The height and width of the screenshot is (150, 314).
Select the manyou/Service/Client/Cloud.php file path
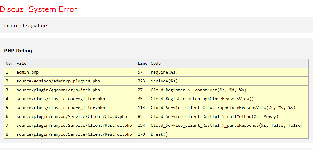[x=72, y=117]
